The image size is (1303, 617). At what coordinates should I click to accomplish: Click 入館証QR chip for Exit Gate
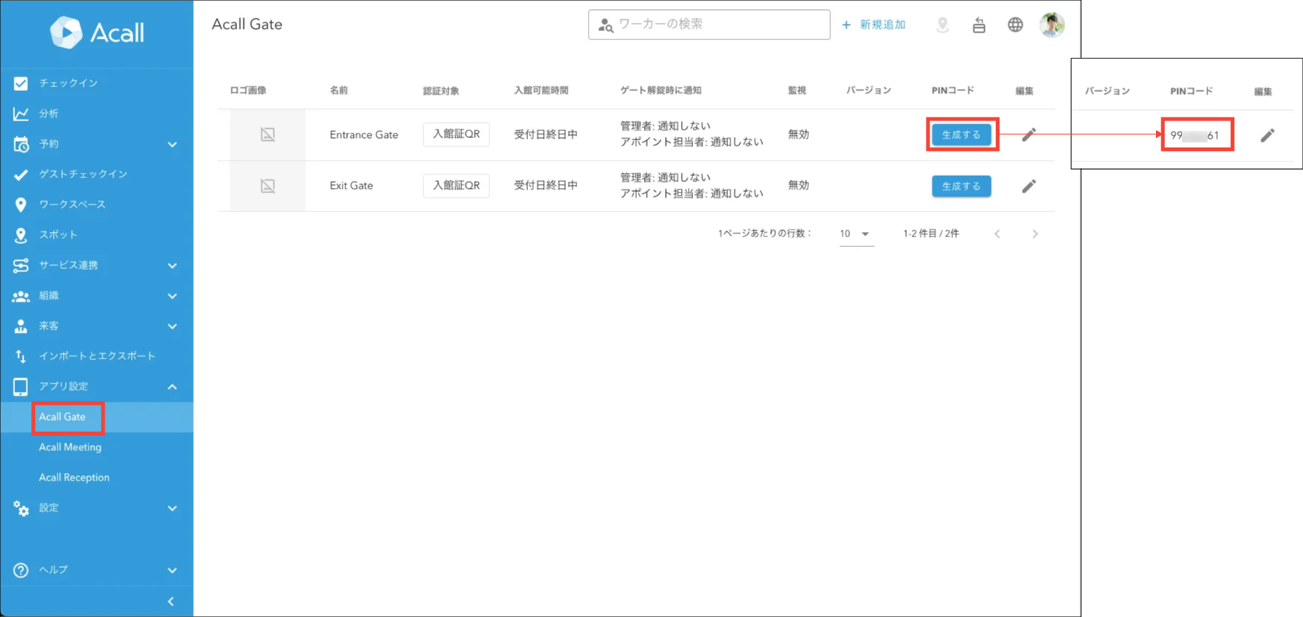(456, 186)
